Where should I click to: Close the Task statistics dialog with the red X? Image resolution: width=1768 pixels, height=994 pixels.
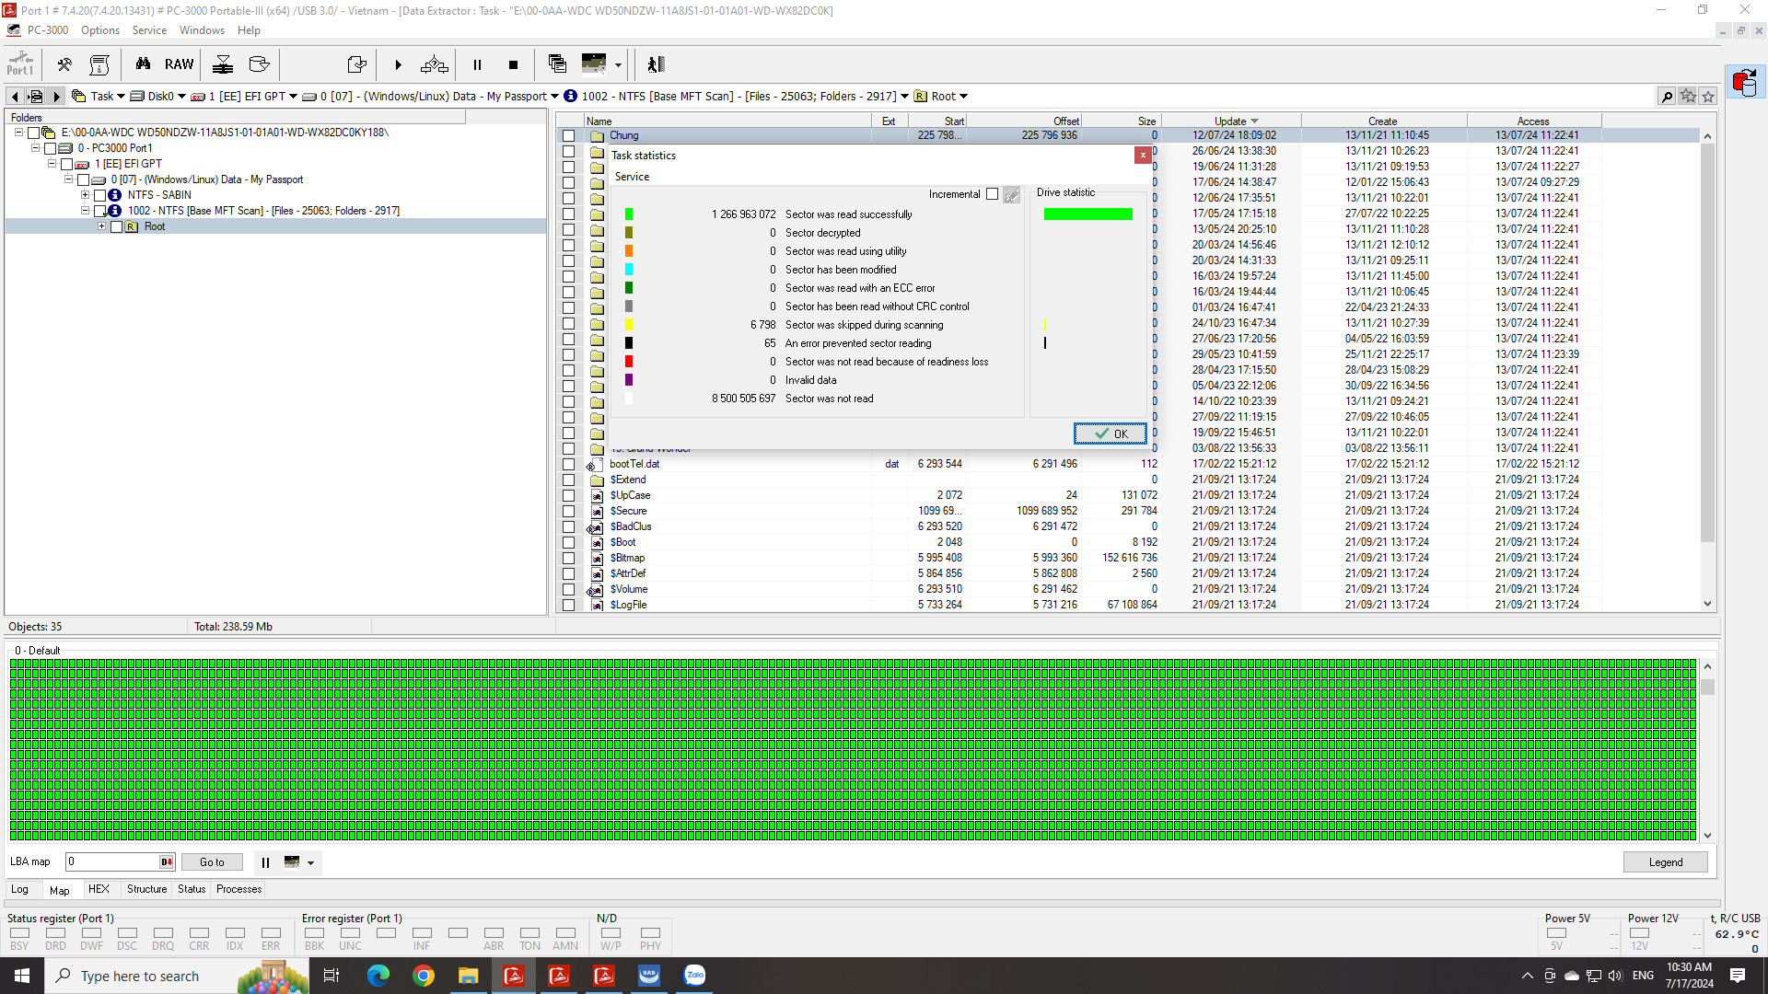1143,156
